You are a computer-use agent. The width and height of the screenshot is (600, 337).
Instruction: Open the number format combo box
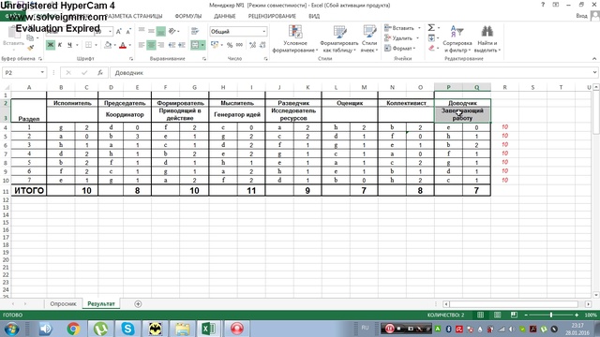[x=238, y=31]
